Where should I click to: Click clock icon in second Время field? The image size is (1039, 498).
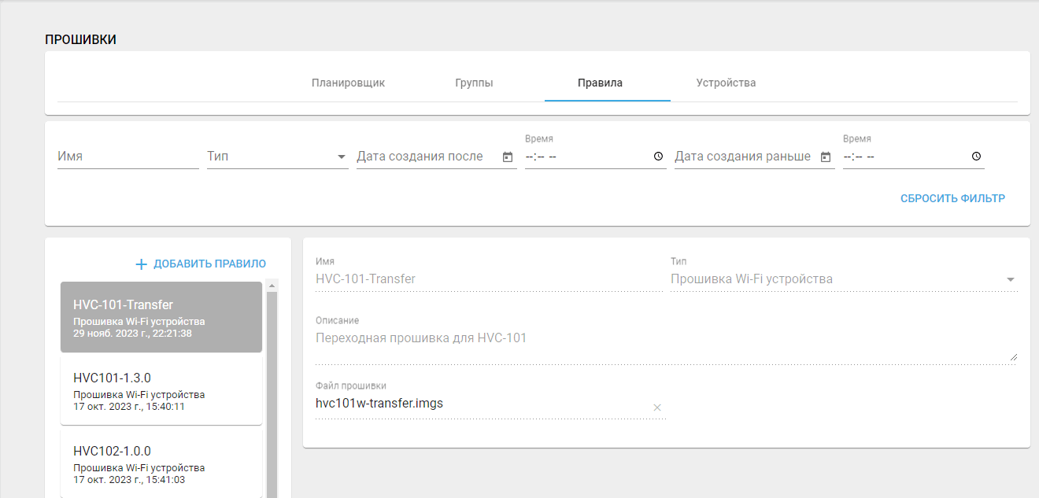pyautogui.click(x=977, y=157)
